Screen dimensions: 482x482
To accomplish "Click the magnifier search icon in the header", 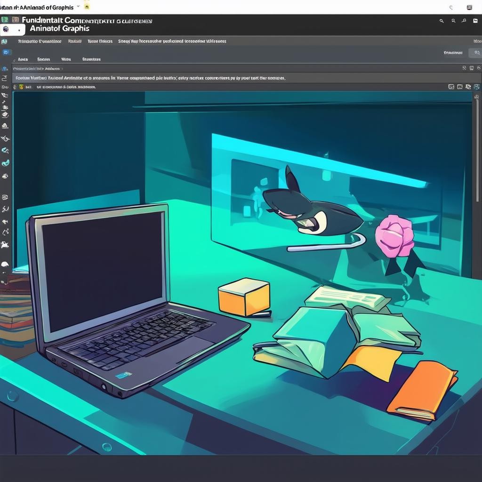I will (442, 21).
